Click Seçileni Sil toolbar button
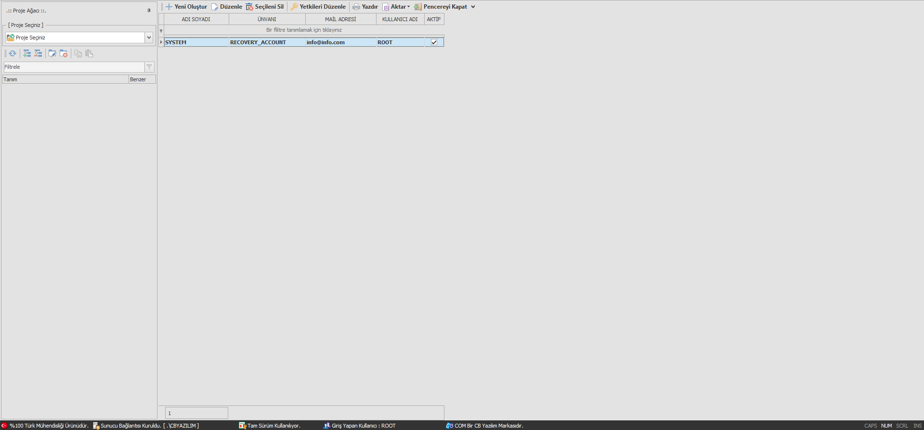 click(265, 7)
